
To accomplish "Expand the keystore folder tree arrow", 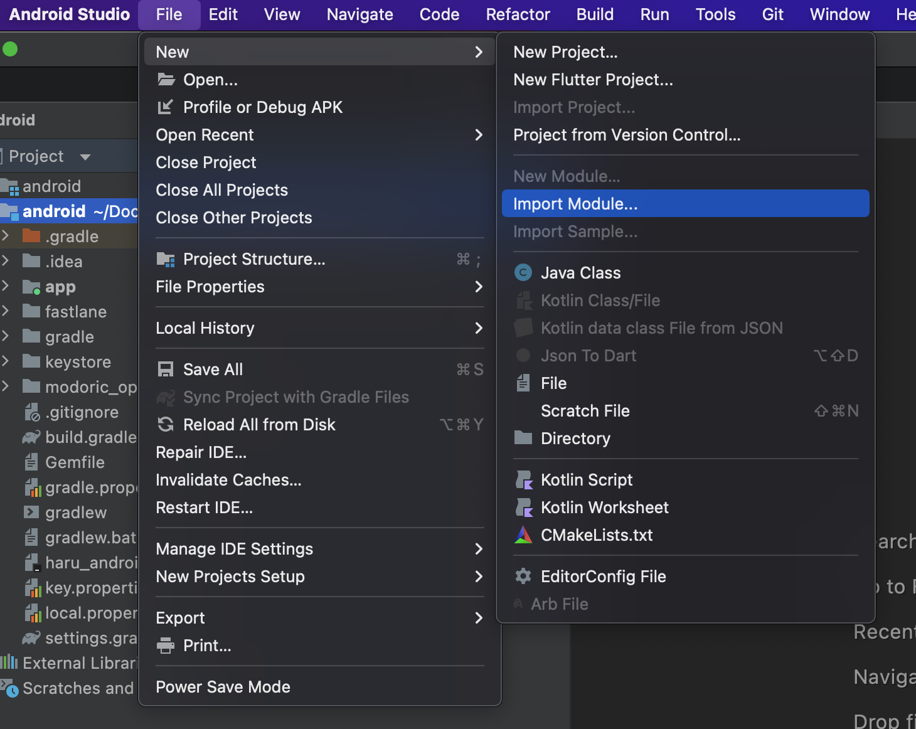I will pyautogui.click(x=6, y=361).
